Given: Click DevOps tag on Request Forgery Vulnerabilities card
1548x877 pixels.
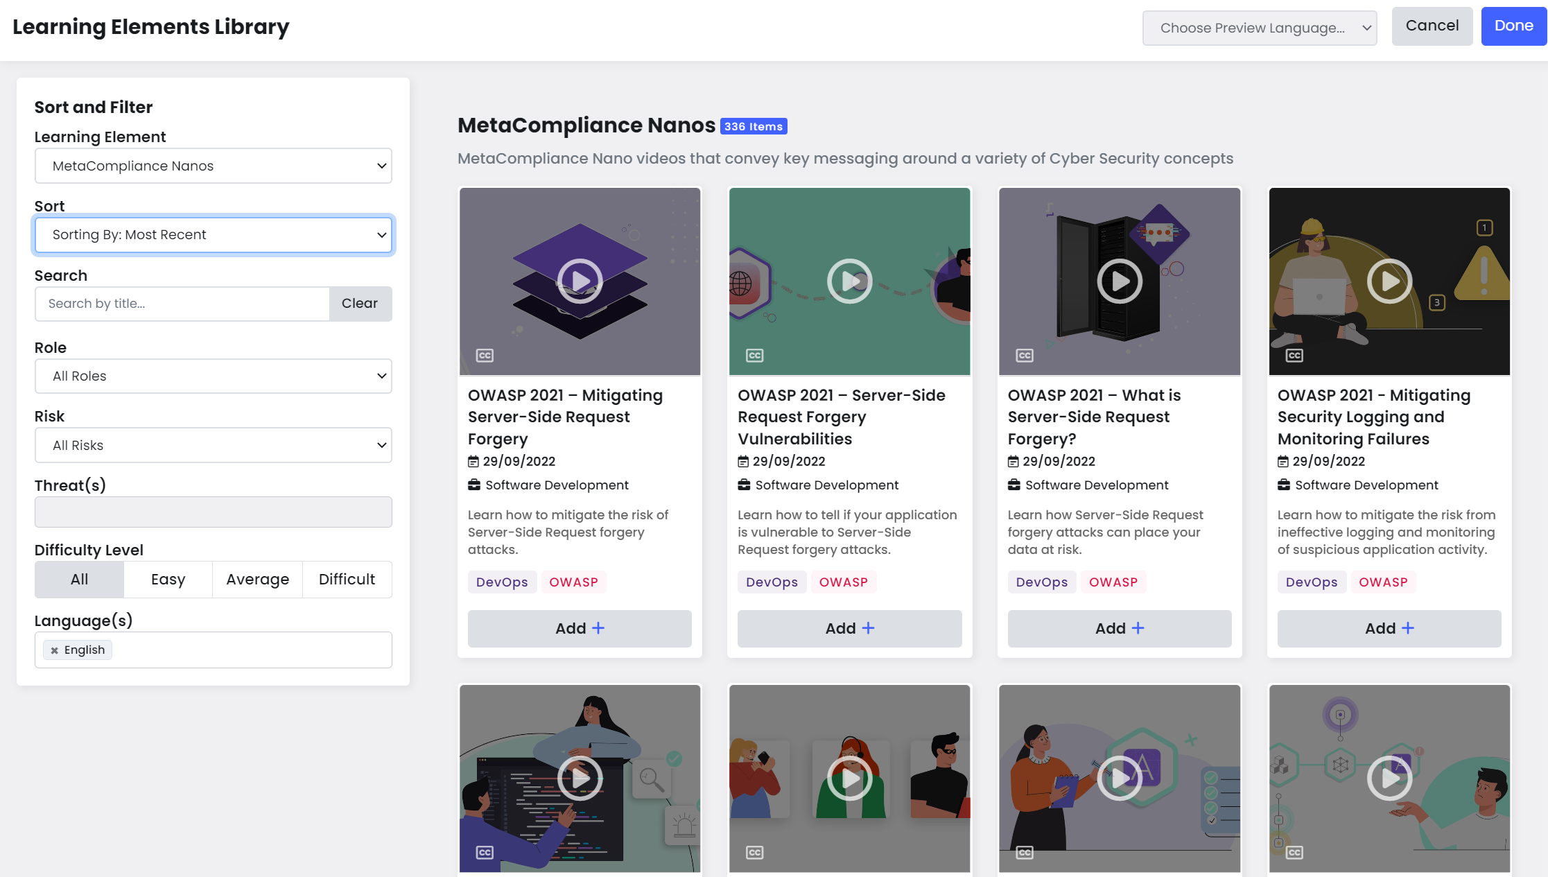Looking at the screenshot, I should [x=772, y=582].
